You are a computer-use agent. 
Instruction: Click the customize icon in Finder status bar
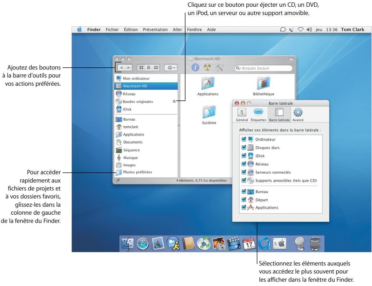118,181
